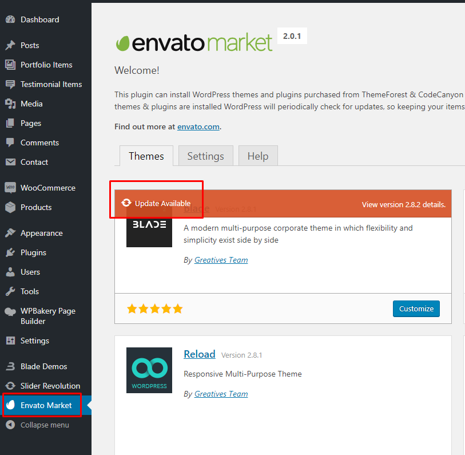Click the Update Available sync icon
This screenshot has width=465, height=455.
click(126, 203)
